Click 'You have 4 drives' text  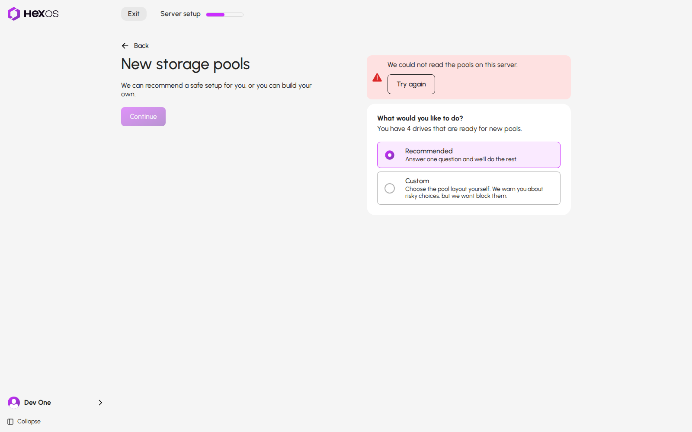(x=449, y=129)
